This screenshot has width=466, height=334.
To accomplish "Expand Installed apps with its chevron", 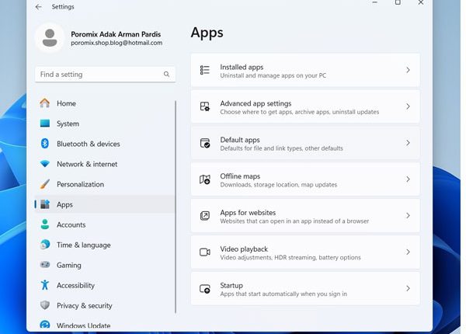I will [x=408, y=70].
